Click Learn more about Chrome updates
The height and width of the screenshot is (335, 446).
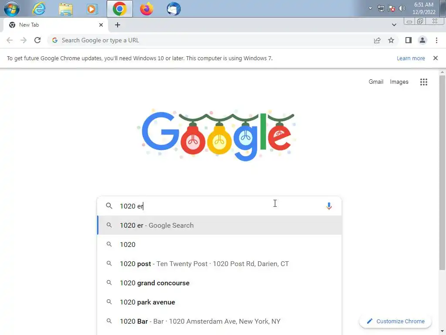tap(411, 58)
